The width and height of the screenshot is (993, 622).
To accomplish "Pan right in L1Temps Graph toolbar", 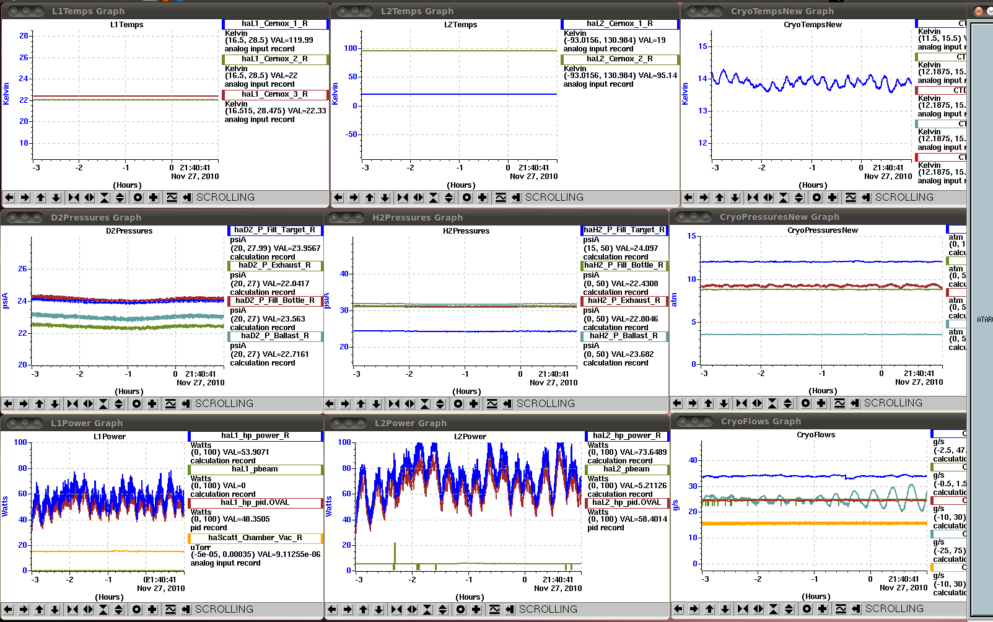I will (25, 198).
